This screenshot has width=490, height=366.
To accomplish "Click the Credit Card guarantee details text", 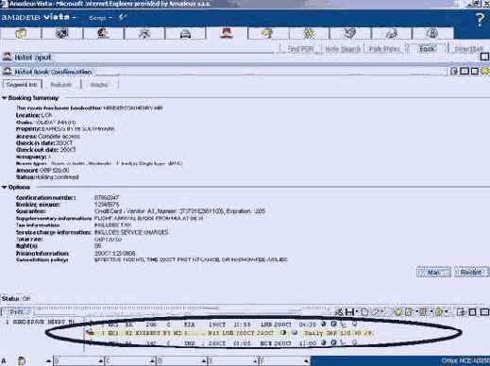I will coord(179,211).
